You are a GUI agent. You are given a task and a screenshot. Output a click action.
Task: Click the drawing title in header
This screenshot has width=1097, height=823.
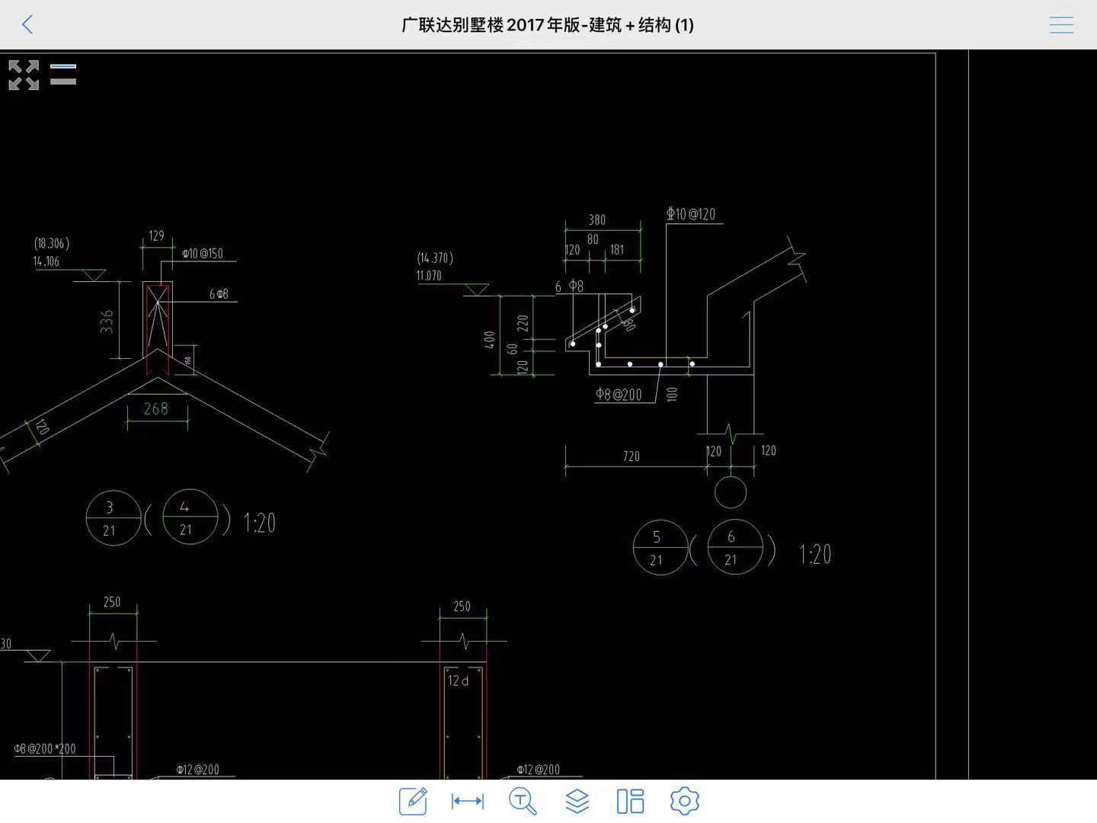pyautogui.click(x=548, y=25)
